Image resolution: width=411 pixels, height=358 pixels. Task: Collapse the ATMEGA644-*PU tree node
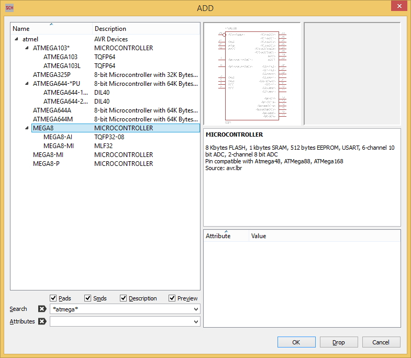pyautogui.click(x=27, y=84)
